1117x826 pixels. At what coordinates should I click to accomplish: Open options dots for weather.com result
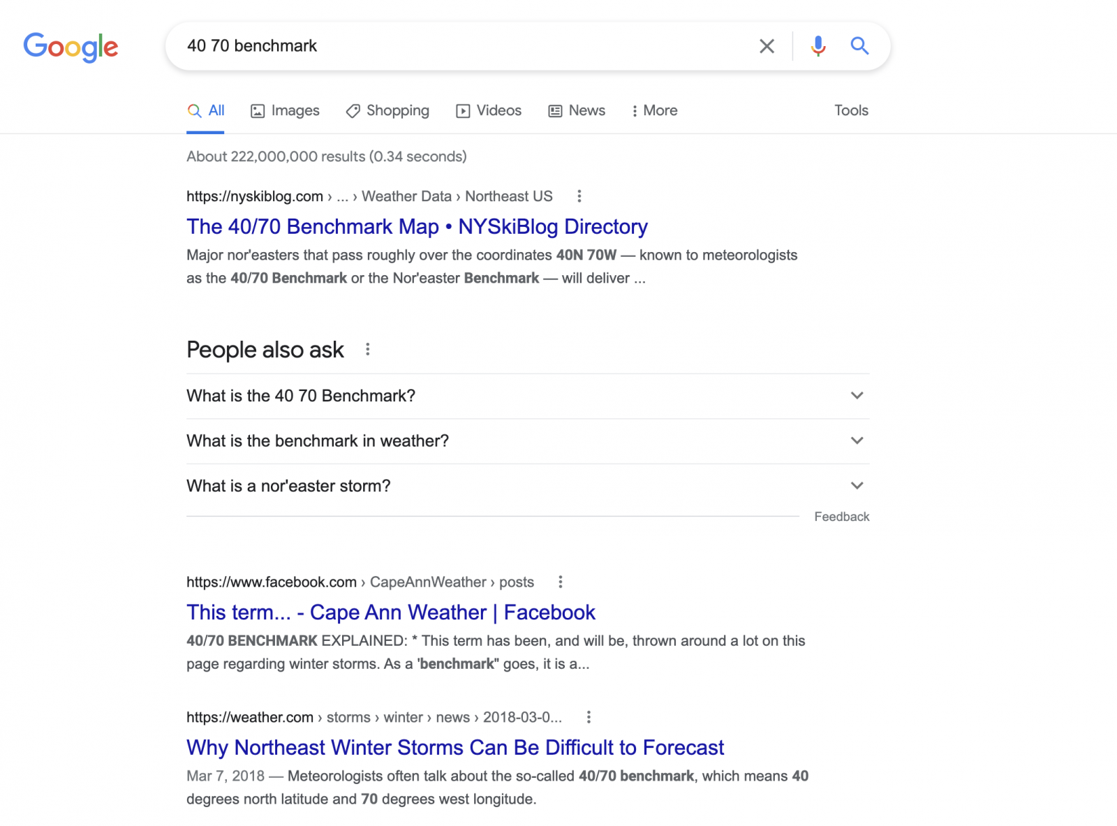589,717
